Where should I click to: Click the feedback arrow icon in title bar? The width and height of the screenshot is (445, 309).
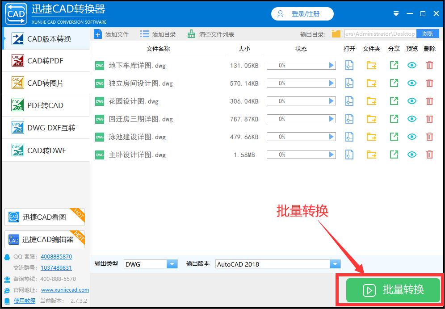pos(396,13)
